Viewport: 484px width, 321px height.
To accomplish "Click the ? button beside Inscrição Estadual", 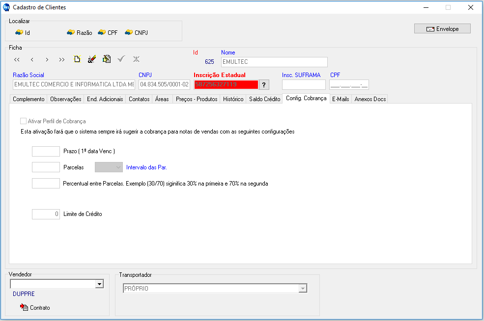I will (x=264, y=84).
